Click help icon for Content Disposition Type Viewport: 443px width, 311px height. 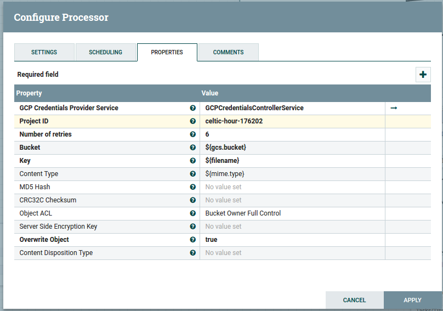coord(192,253)
